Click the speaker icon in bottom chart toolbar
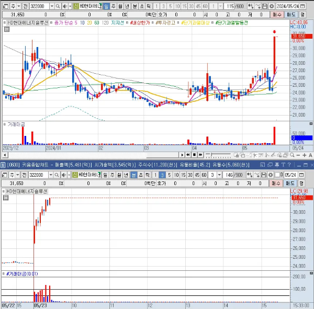 64,175
